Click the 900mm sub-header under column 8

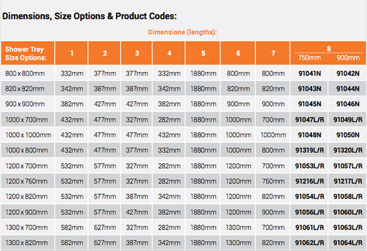(347, 58)
